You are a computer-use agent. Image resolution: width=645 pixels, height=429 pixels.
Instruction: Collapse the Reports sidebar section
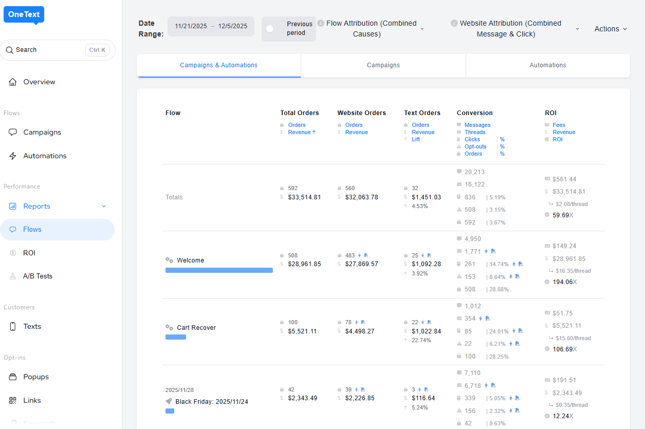(x=103, y=207)
